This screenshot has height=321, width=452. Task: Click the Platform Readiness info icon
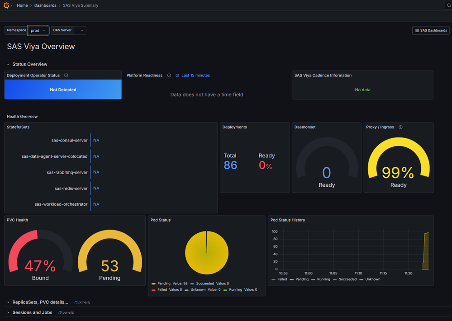(x=169, y=76)
